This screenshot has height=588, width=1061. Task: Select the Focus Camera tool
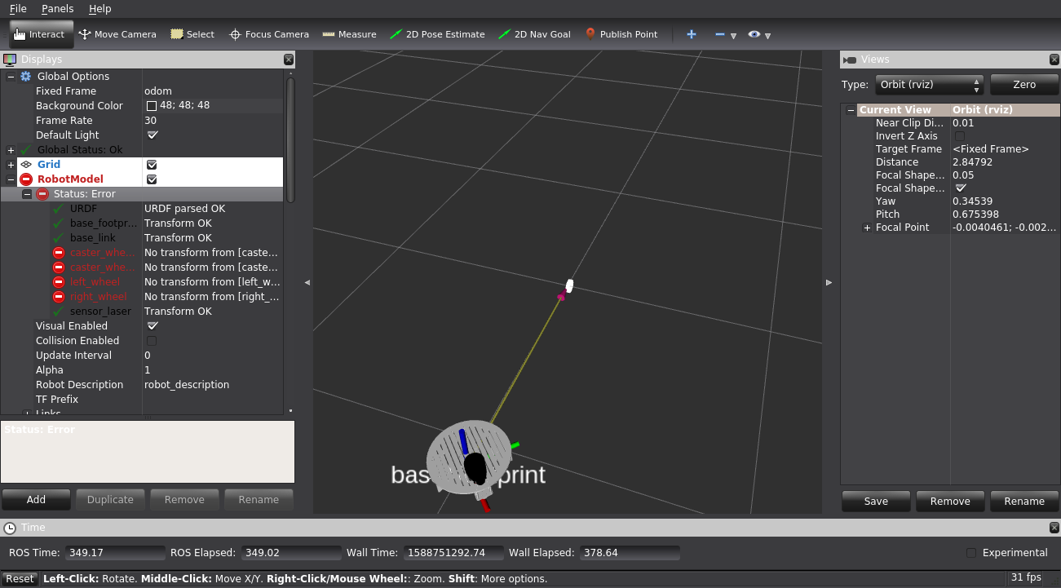click(269, 34)
